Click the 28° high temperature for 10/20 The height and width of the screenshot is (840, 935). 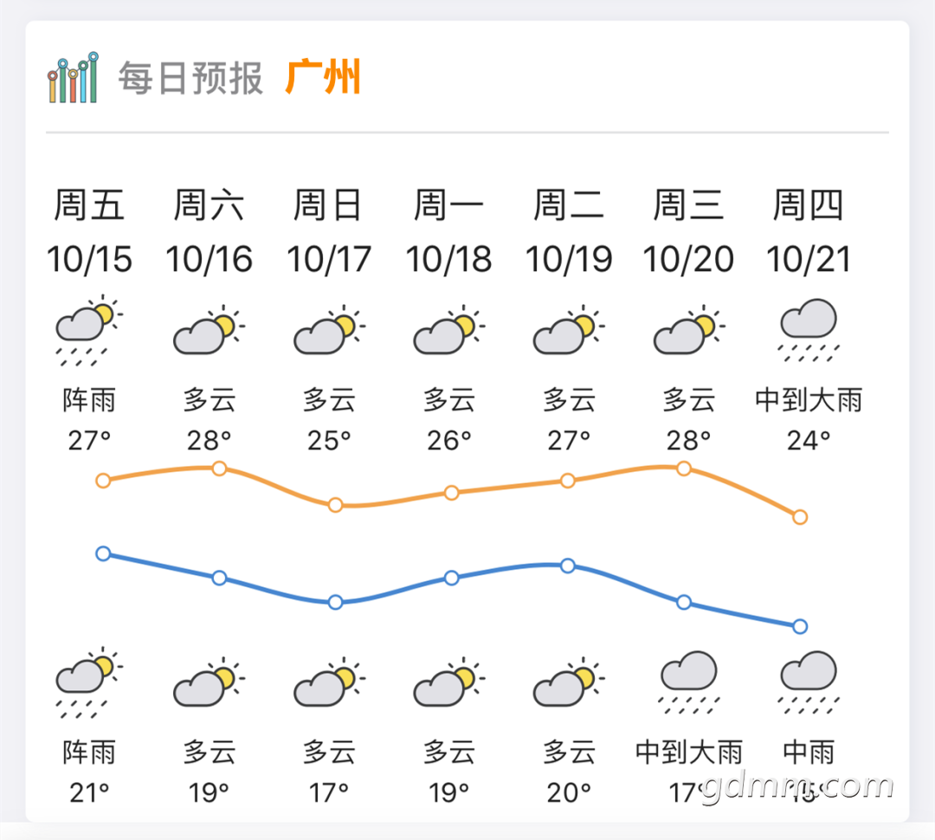(689, 441)
